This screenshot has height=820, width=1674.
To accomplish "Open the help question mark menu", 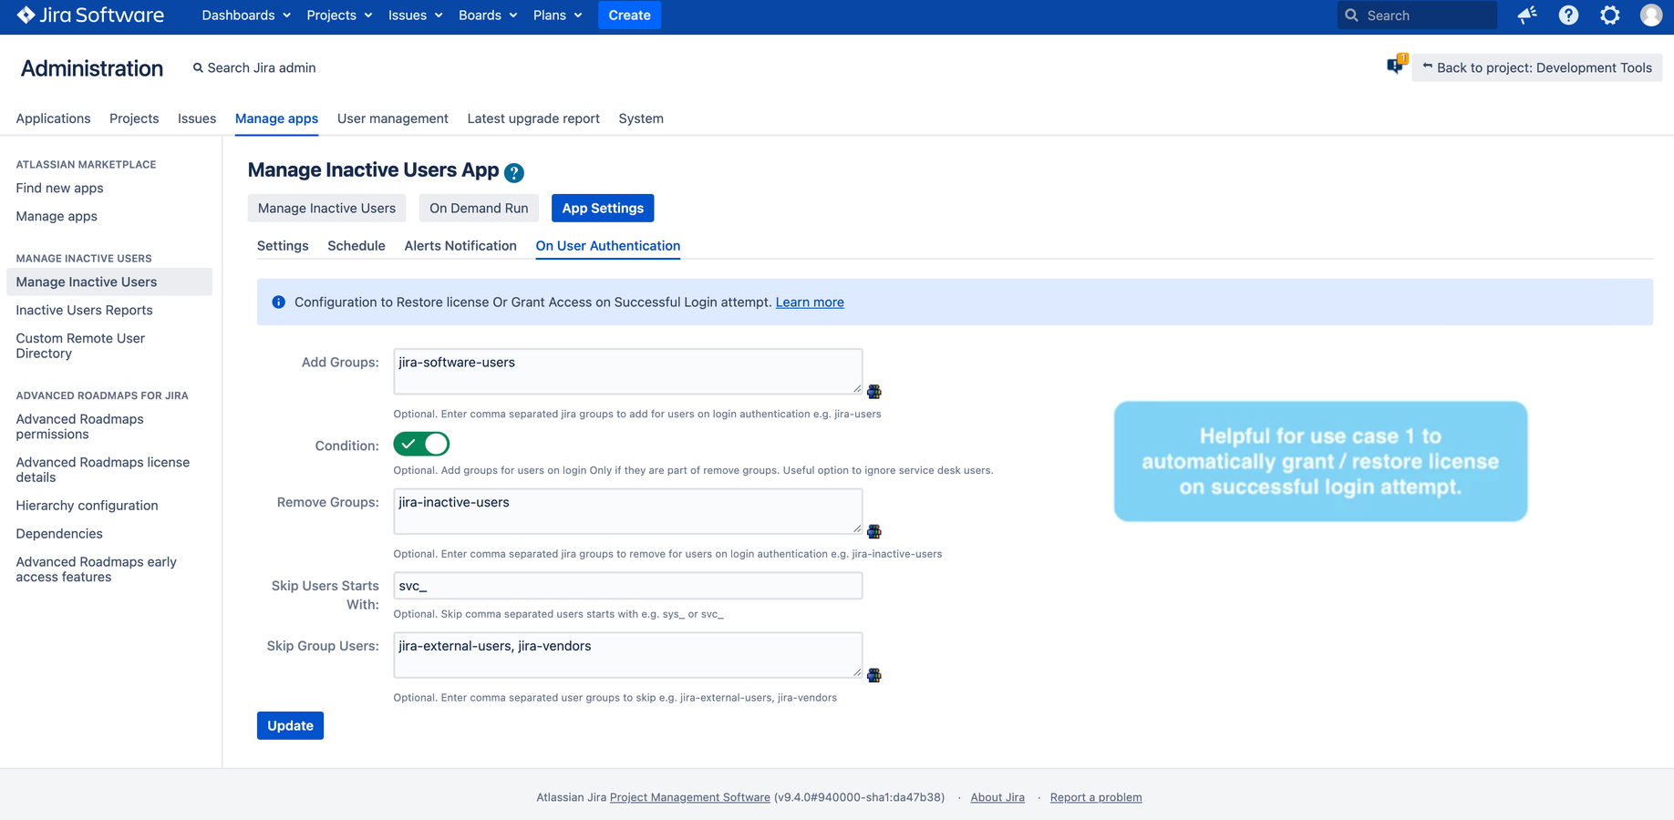I will [x=1568, y=15].
